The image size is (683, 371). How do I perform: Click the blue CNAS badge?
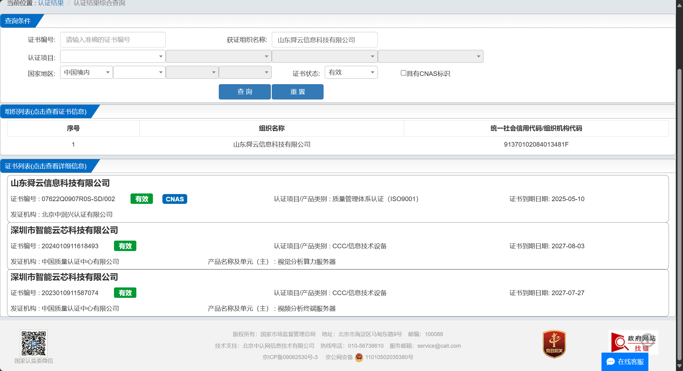coord(175,199)
